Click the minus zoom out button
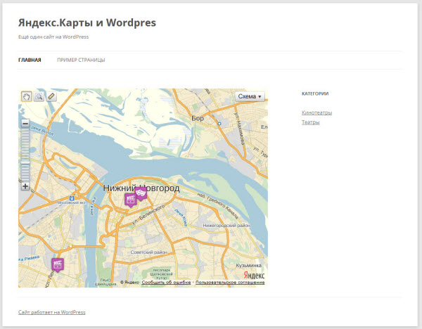The width and height of the screenshot is (422, 329). tap(25, 124)
